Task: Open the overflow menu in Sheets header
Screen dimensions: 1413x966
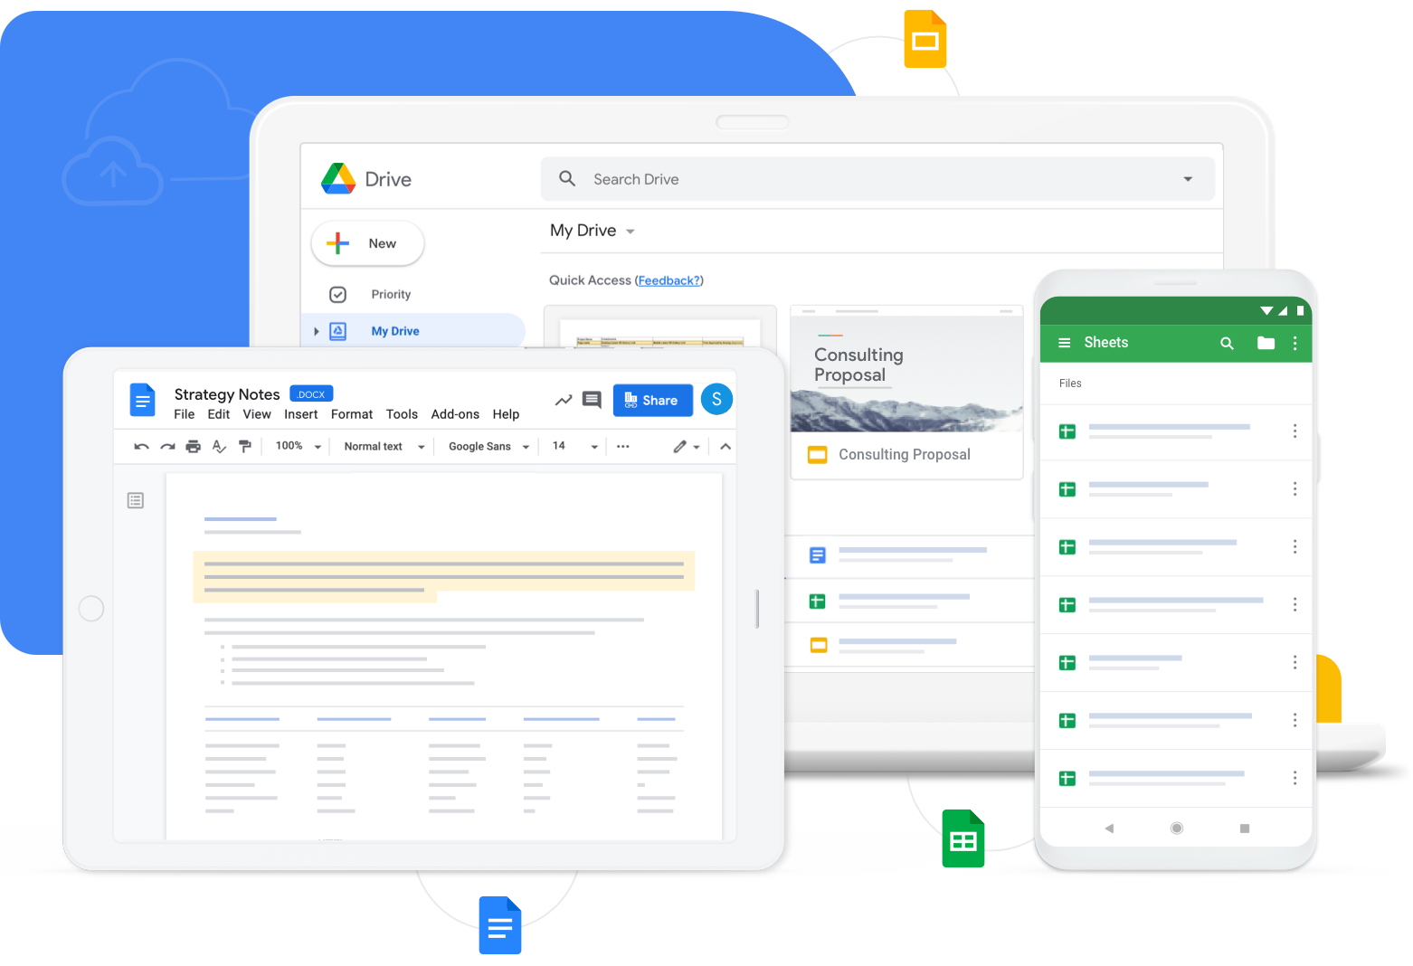Action: (x=1295, y=343)
